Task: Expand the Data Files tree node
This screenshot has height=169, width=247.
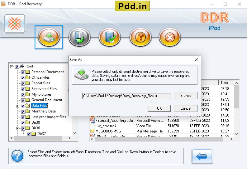Action: pos(18,106)
